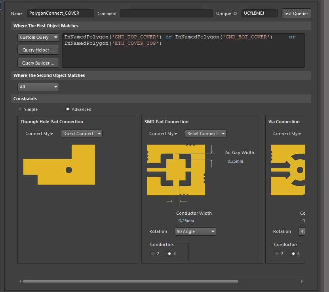Select the Advanced constraints radio button
The image size is (329, 292).
[68, 109]
